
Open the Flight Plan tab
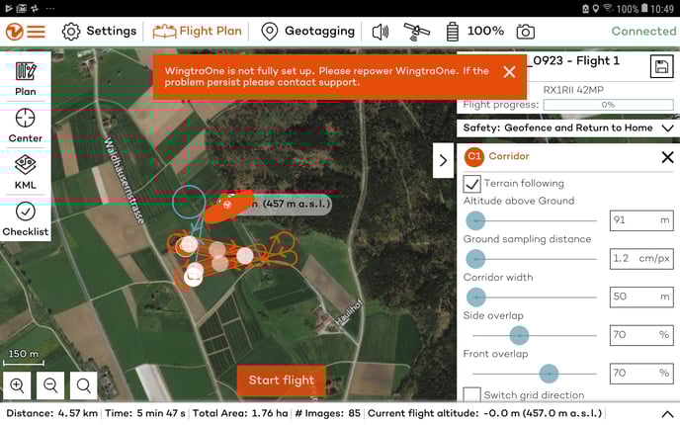click(x=198, y=32)
